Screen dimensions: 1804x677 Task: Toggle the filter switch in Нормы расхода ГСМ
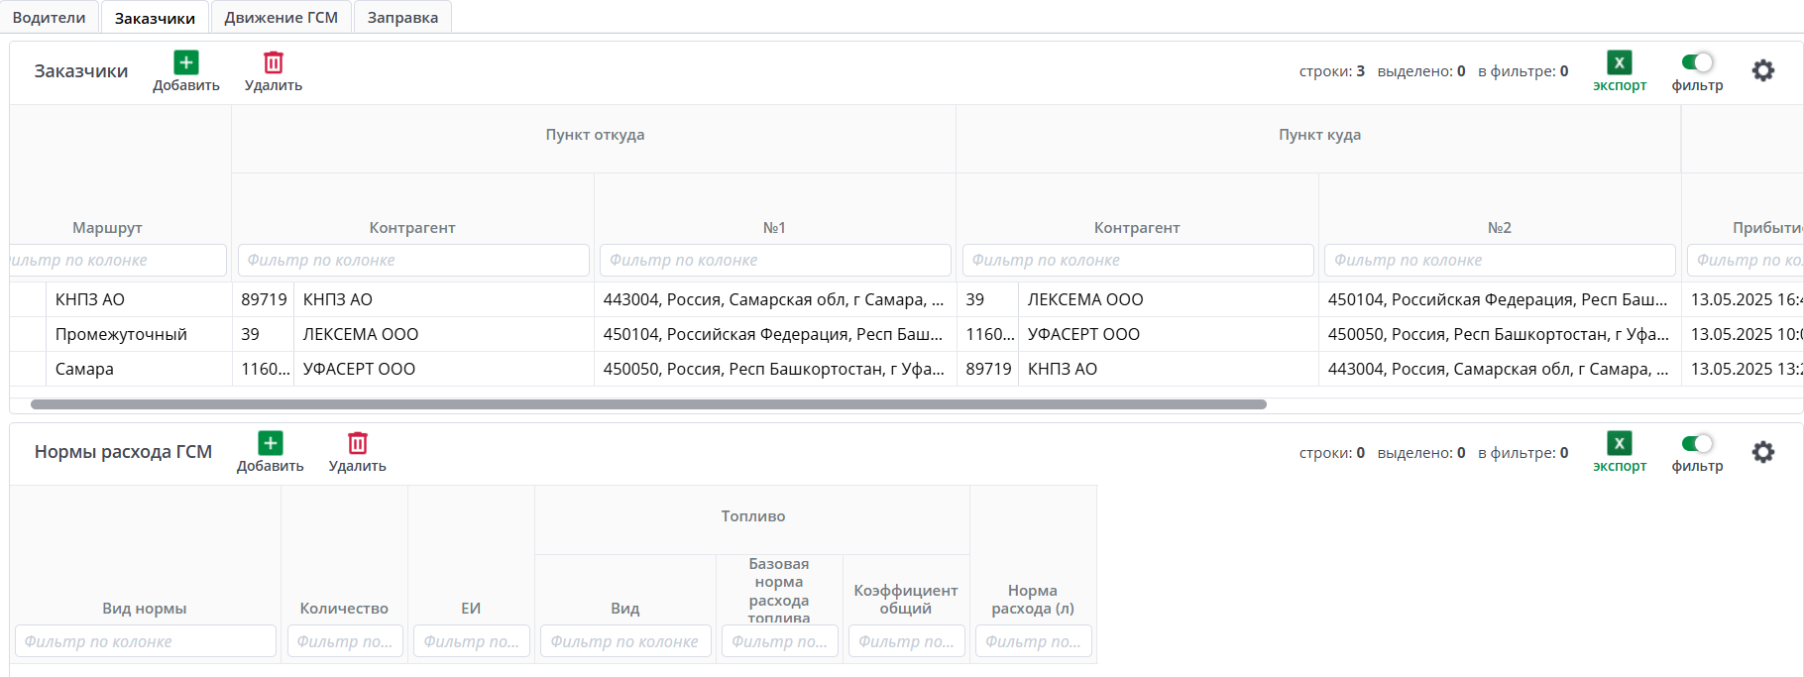tap(1697, 443)
